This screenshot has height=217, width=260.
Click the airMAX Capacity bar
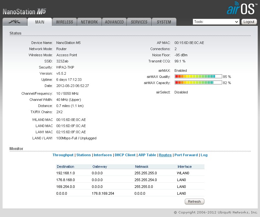pyautogui.click(x=198, y=82)
